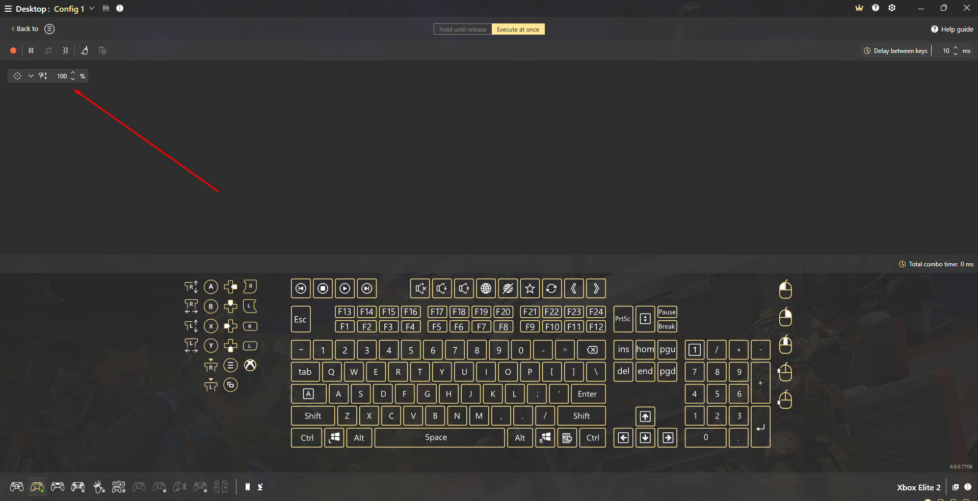Clear the combo with the broom icon
This screenshot has width=978, height=501.
pyautogui.click(x=85, y=50)
